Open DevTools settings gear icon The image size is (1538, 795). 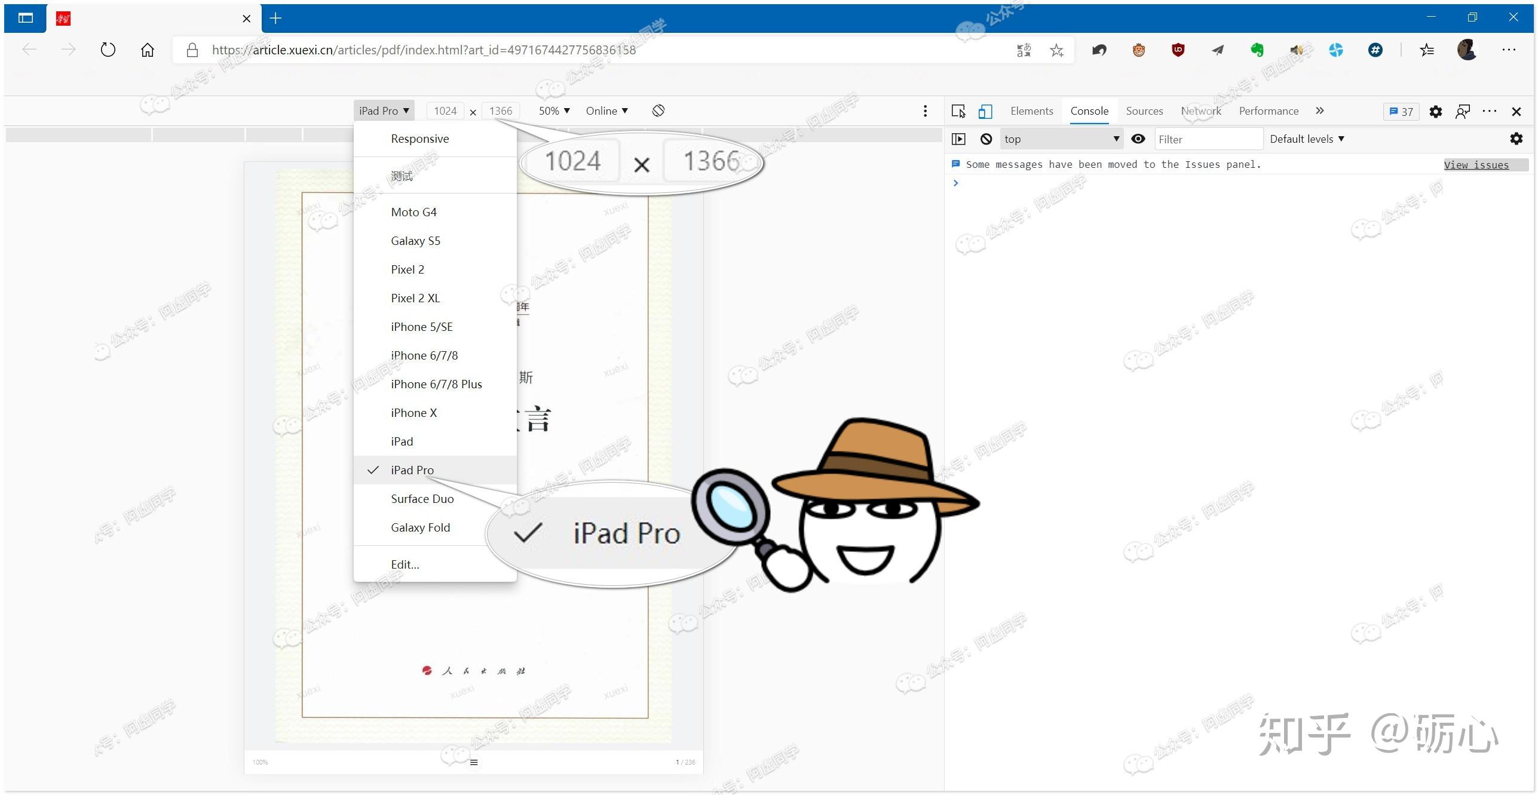click(x=1435, y=111)
